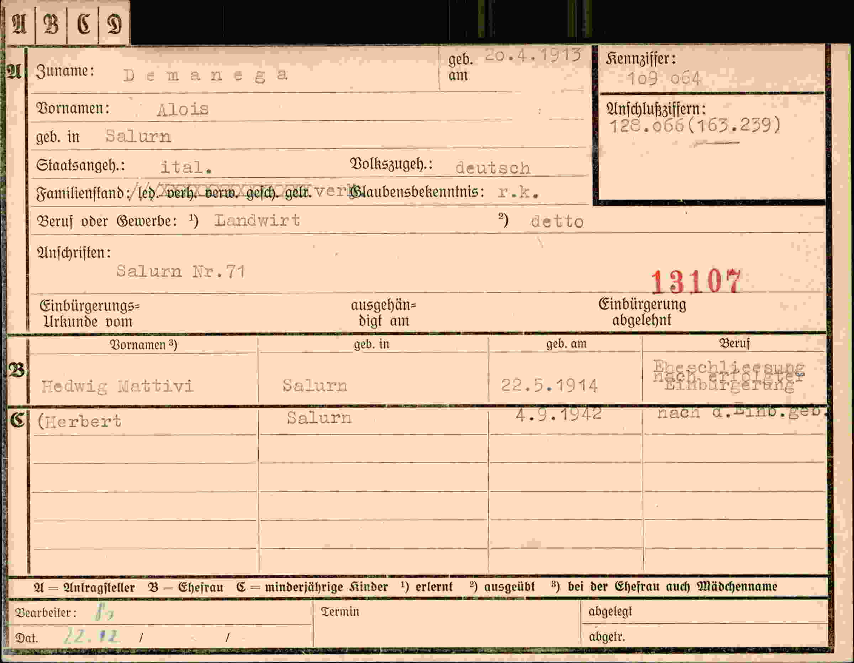
Task: Click the Kennziffer value '109 064'
Action: click(664, 79)
